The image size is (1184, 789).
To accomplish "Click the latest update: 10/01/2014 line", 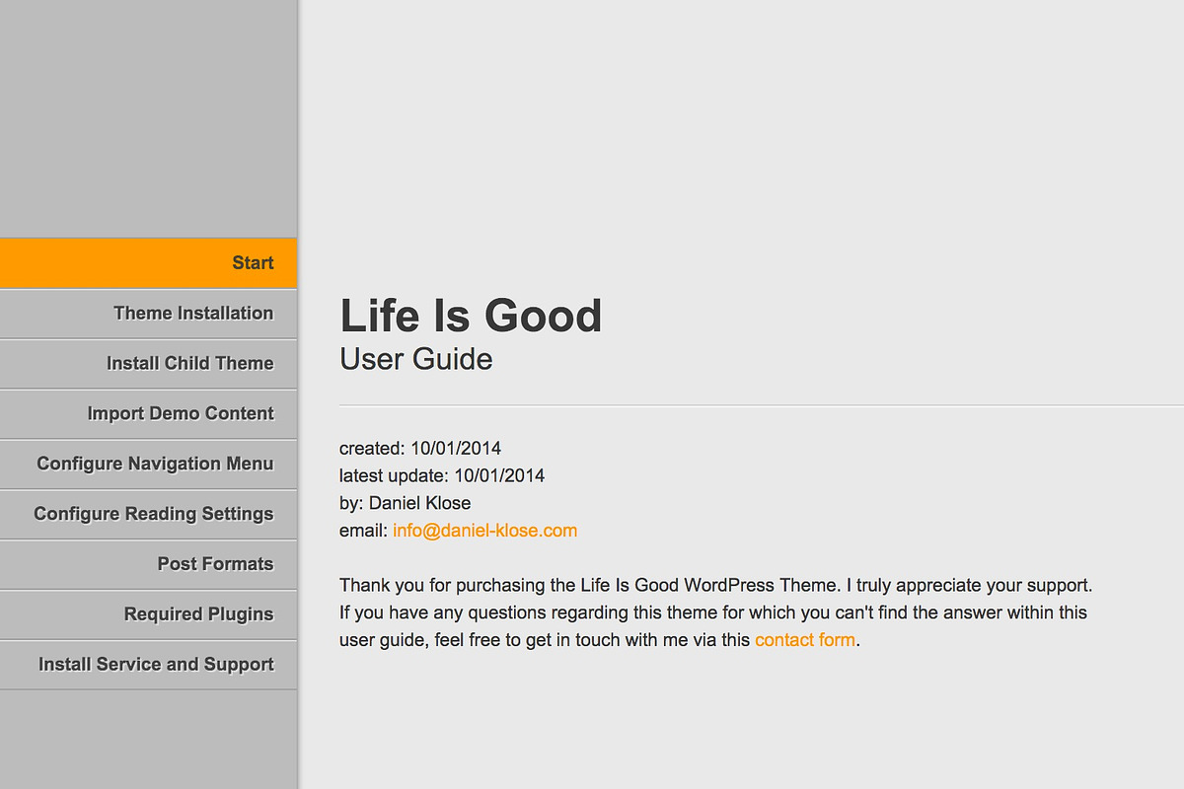I will tap(442, 476).
